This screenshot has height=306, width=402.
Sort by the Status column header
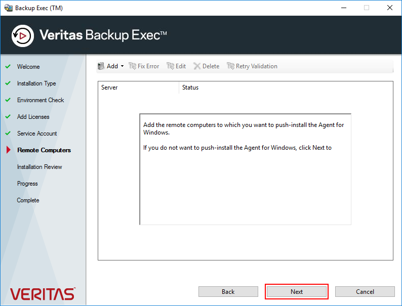coord(286,88)
